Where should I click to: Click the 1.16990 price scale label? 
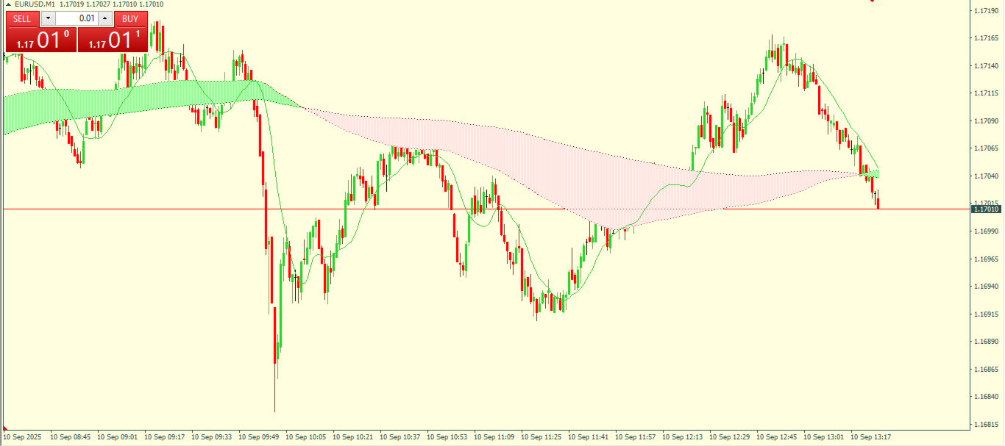[x=985, y=231]
